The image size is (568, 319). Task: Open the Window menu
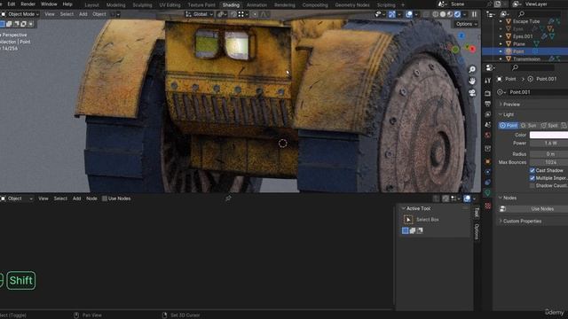[x=49, y=4]
